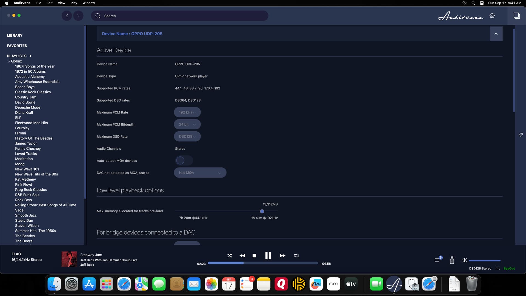526x296 pixels.
Task: Click the Search input field
Action: point(180,16)
